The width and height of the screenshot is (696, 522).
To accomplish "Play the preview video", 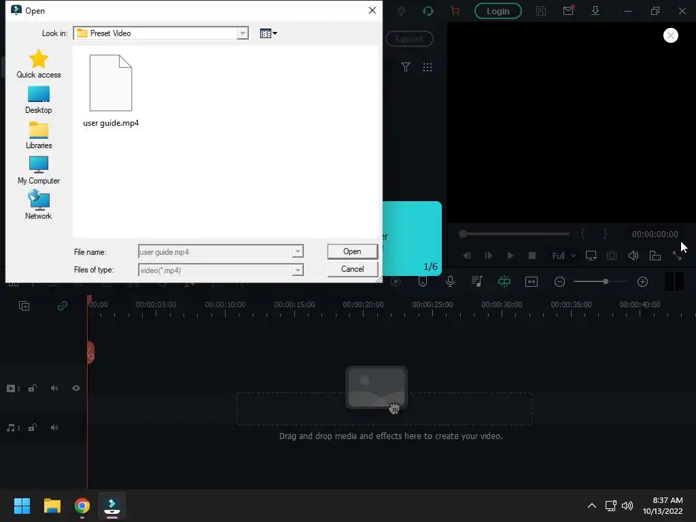I will (x=510, y=256).
